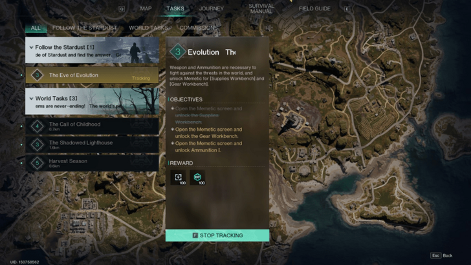Filter tasks by Commissions
The image size is (471, 265).
point(199,28)
